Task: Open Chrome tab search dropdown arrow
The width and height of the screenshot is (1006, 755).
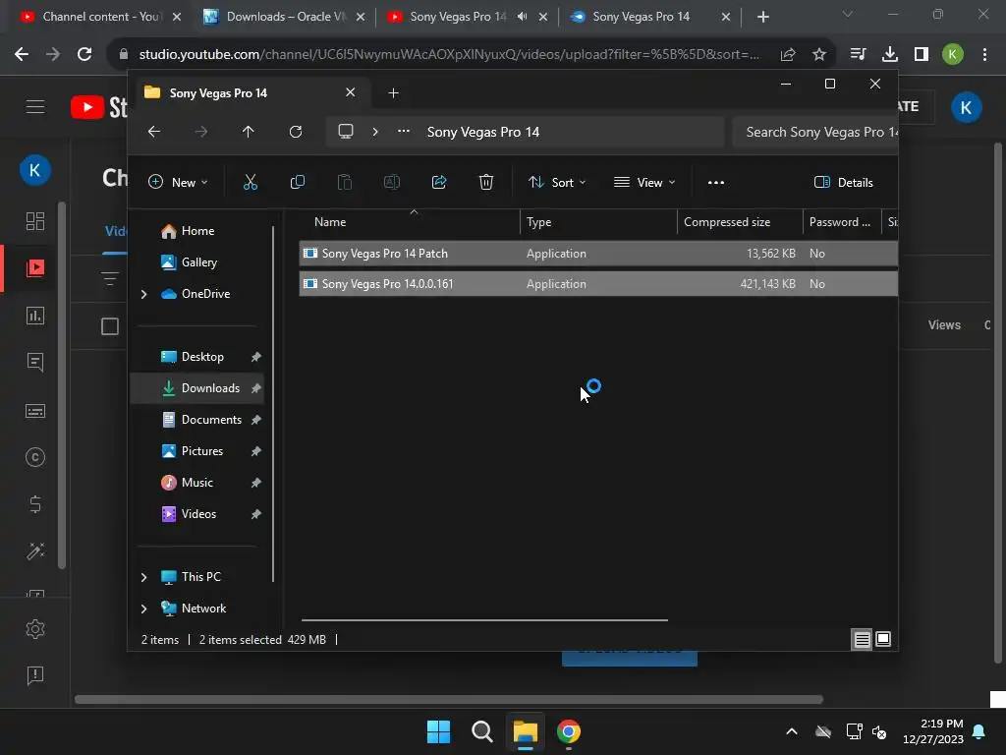Action: pyautogui.click(x=848, y=14)
